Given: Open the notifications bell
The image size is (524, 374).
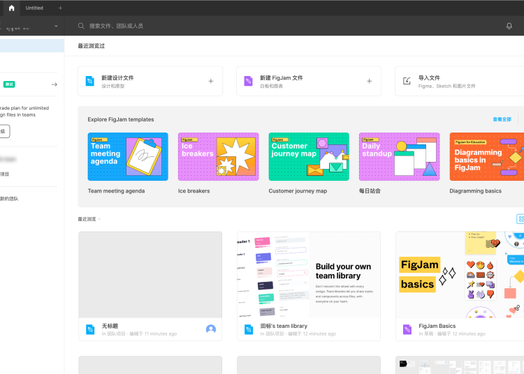Looking at the screenshot, I should pos(509,26).
